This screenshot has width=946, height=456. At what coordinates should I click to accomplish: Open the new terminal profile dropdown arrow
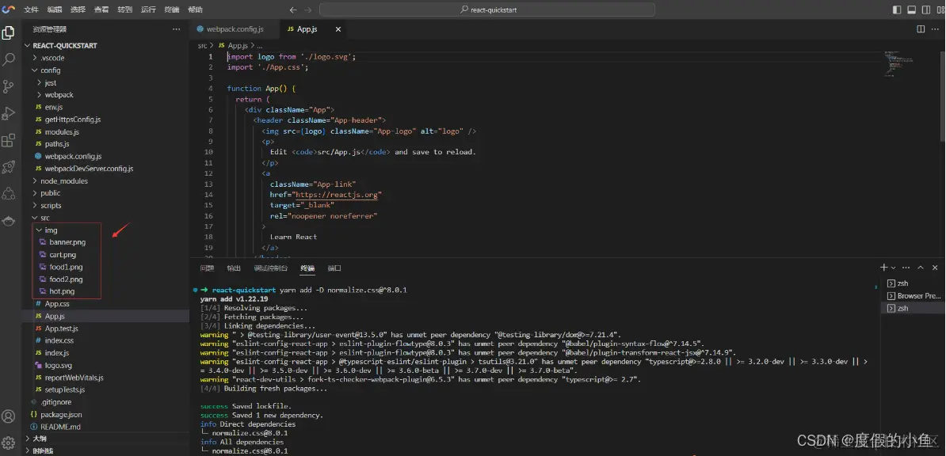[893, 268]
